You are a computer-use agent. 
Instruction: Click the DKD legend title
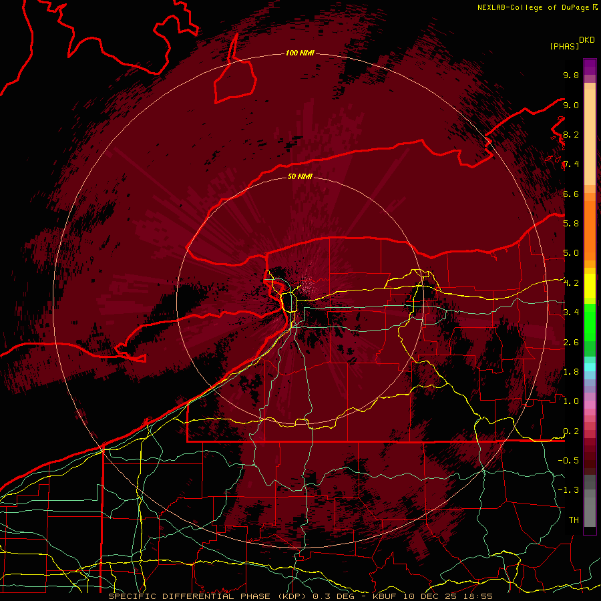(x=587, y=40)
